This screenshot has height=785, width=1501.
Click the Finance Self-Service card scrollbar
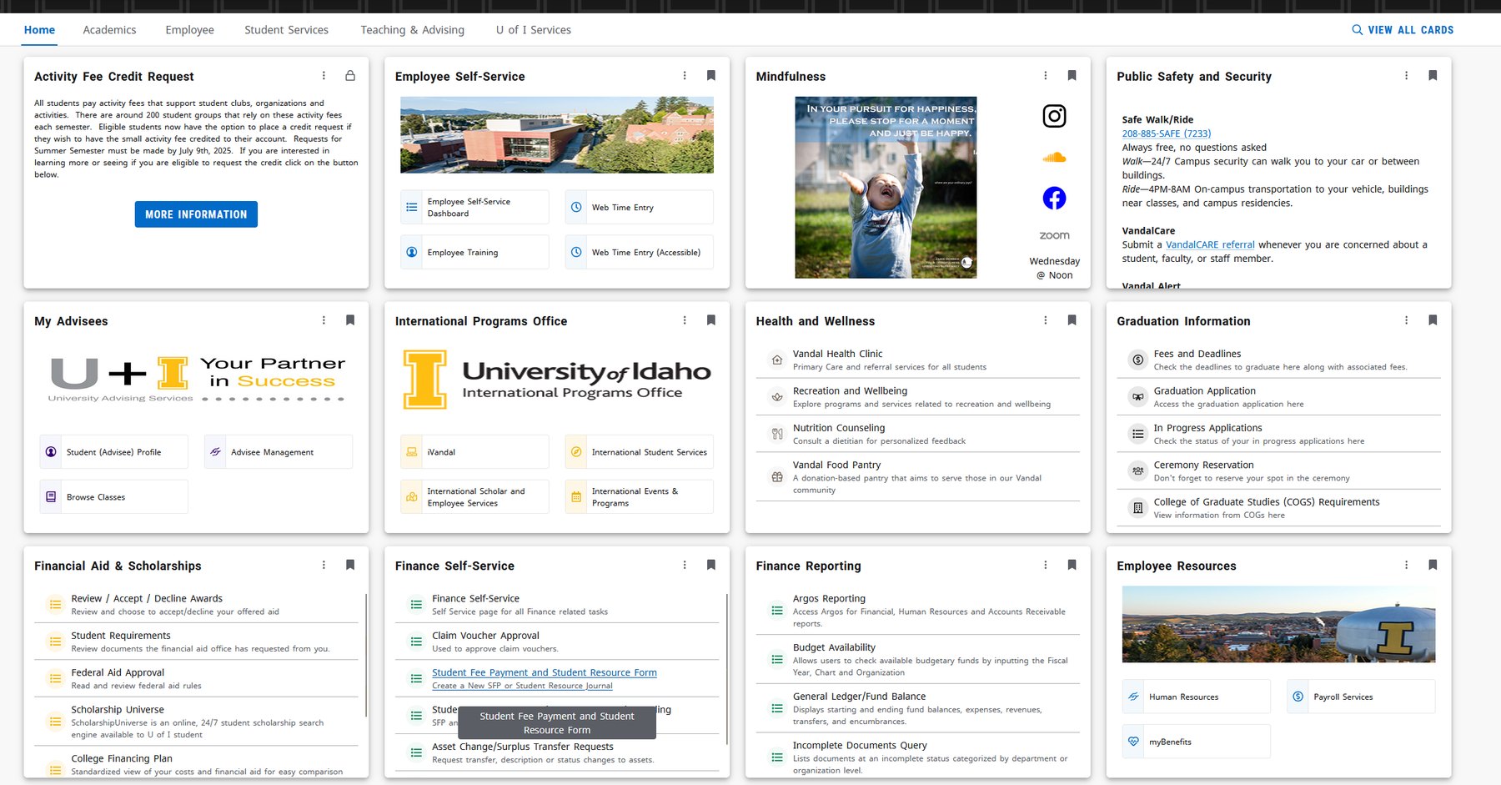pos(727,669)
